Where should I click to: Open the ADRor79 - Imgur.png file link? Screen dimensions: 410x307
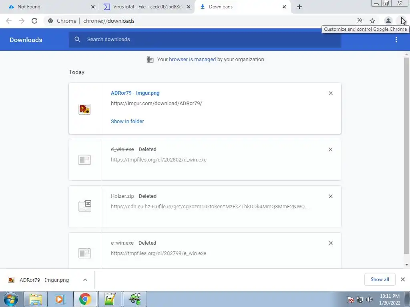pos(135,93)
